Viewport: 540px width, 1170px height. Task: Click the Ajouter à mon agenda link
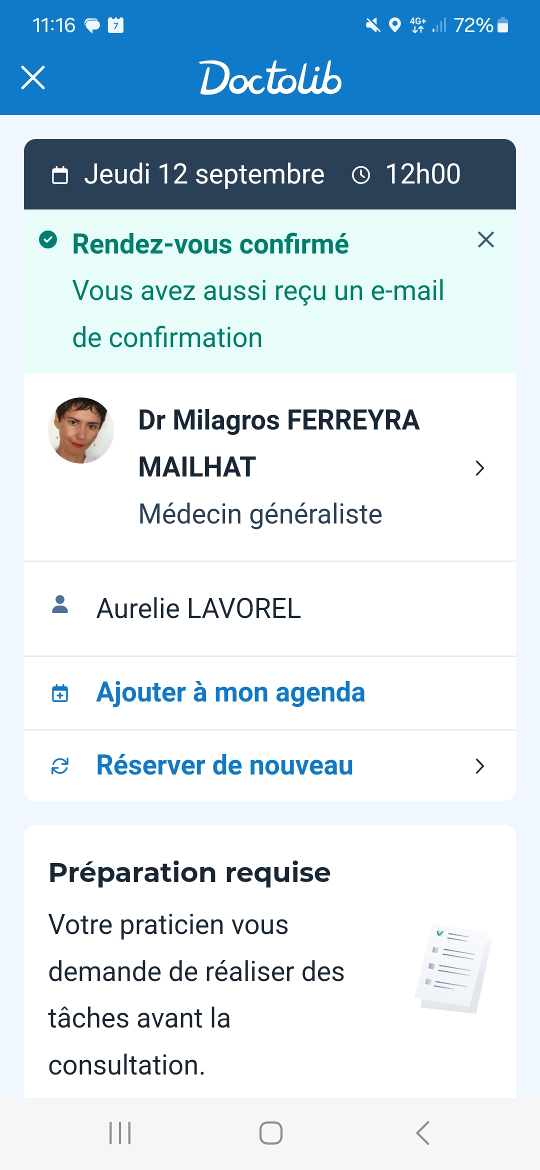[230, 692]
